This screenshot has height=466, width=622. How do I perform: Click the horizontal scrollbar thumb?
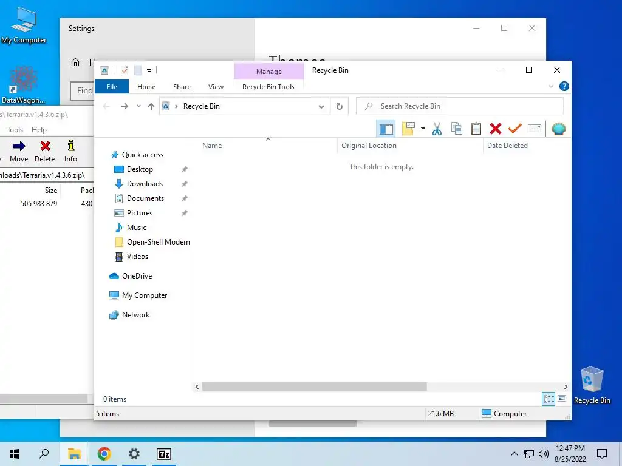(314, 387)
